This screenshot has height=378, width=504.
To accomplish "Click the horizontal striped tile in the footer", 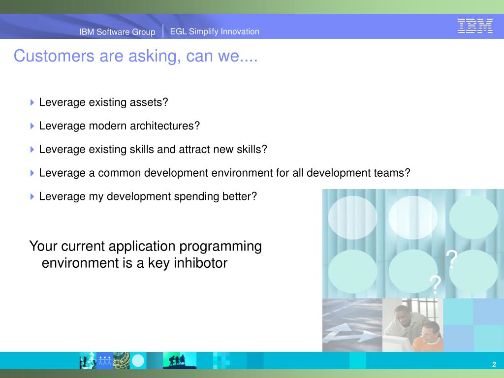I will (x=155, y=360).
